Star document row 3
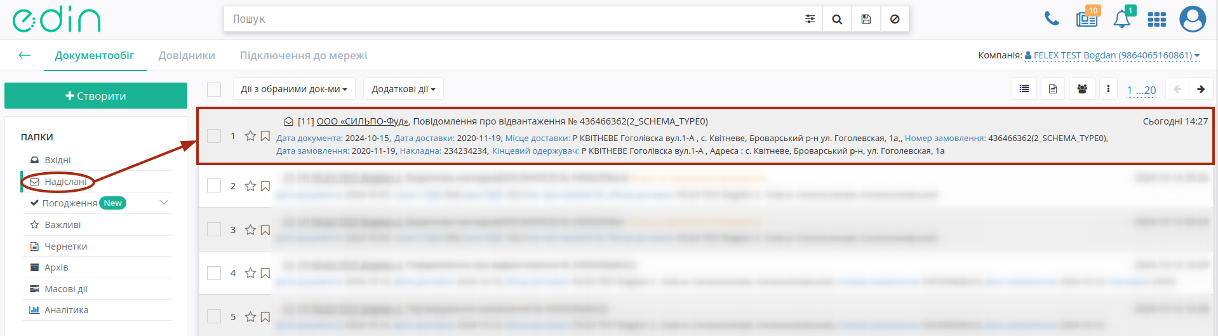This screenshot has height=336, width=1218. pos(250,230)
